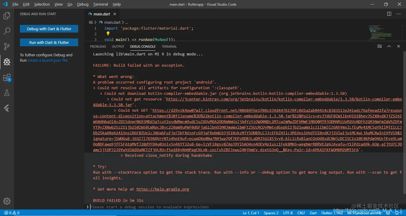Open the File menu
The image size is (406, 216).
point(15,4)
